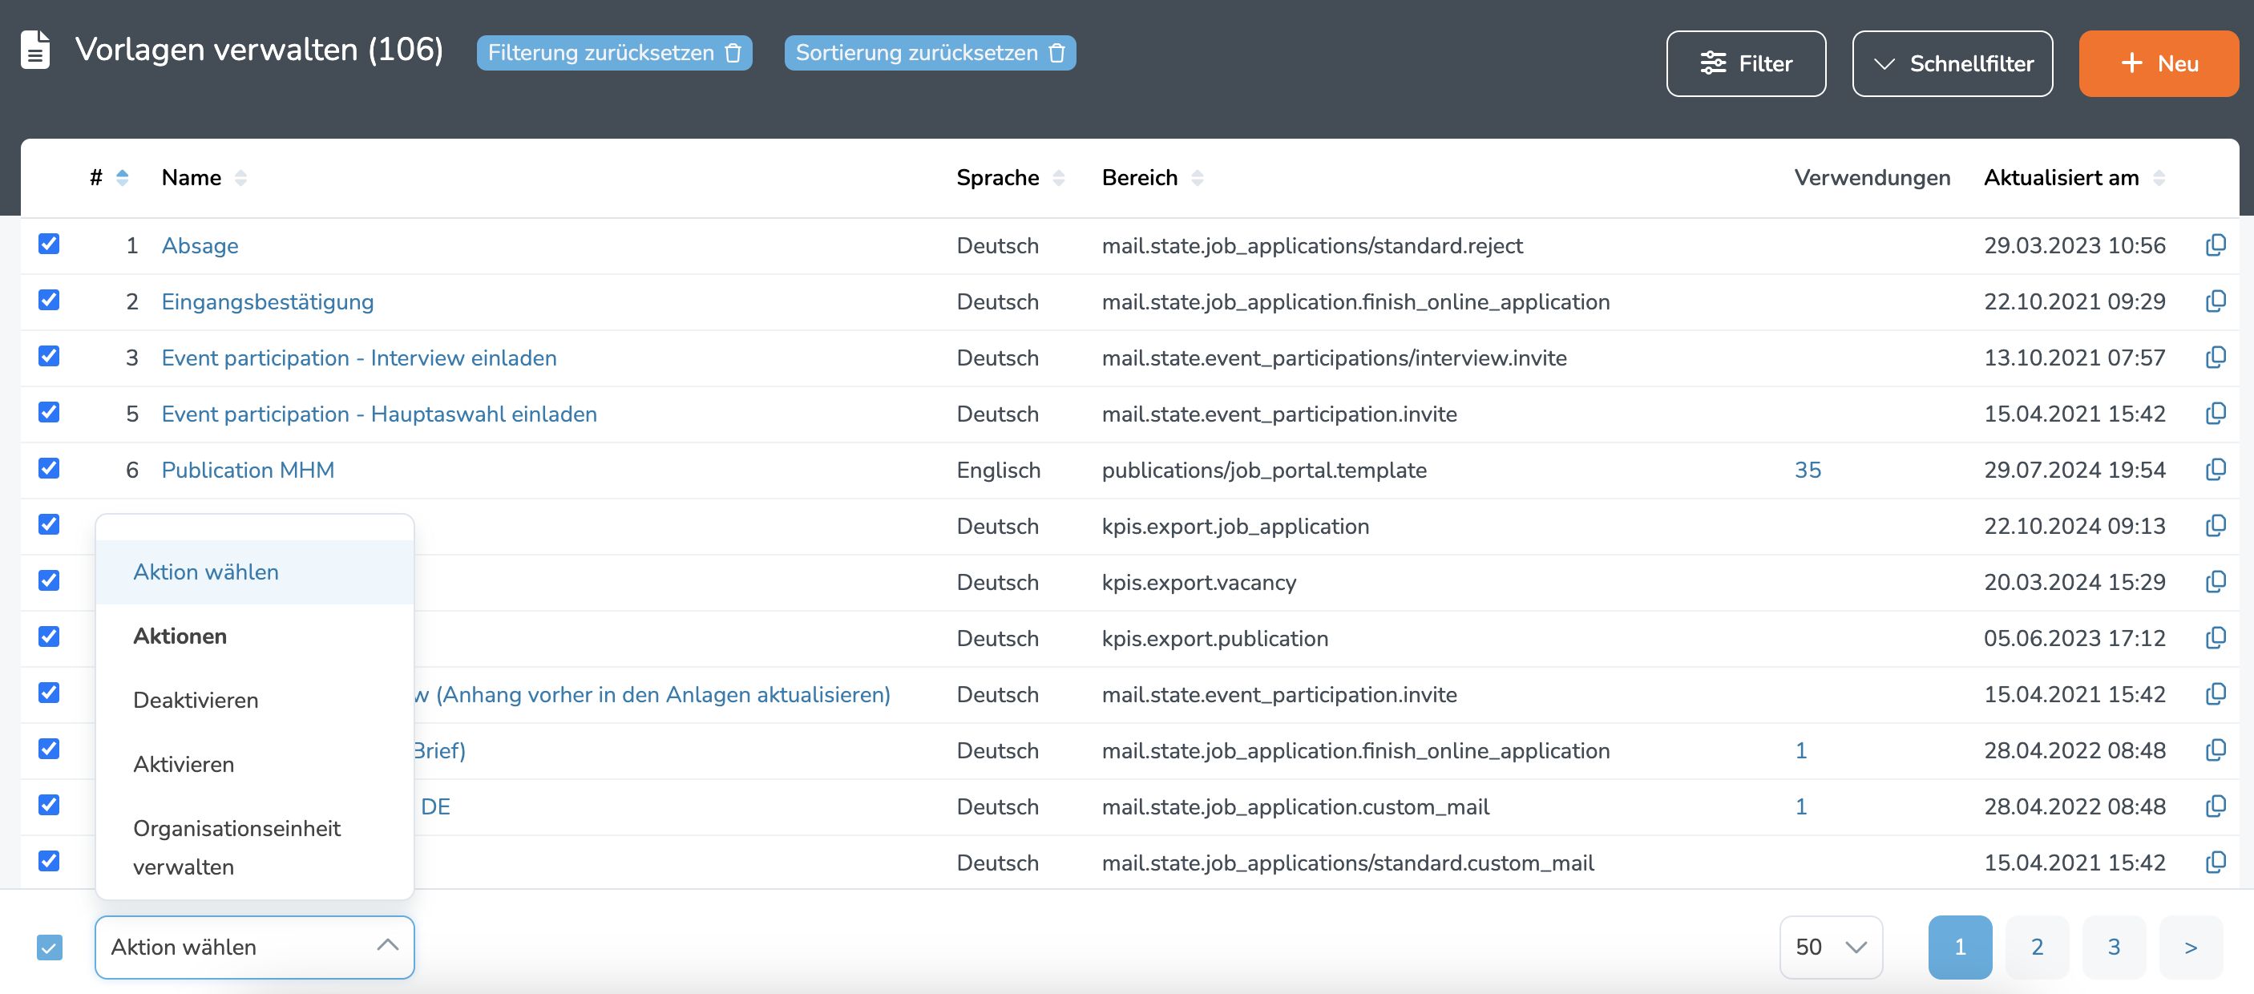Click date 29.07.2024 19:54
Screen dimensions: 2254x994
click(2074, 470)
